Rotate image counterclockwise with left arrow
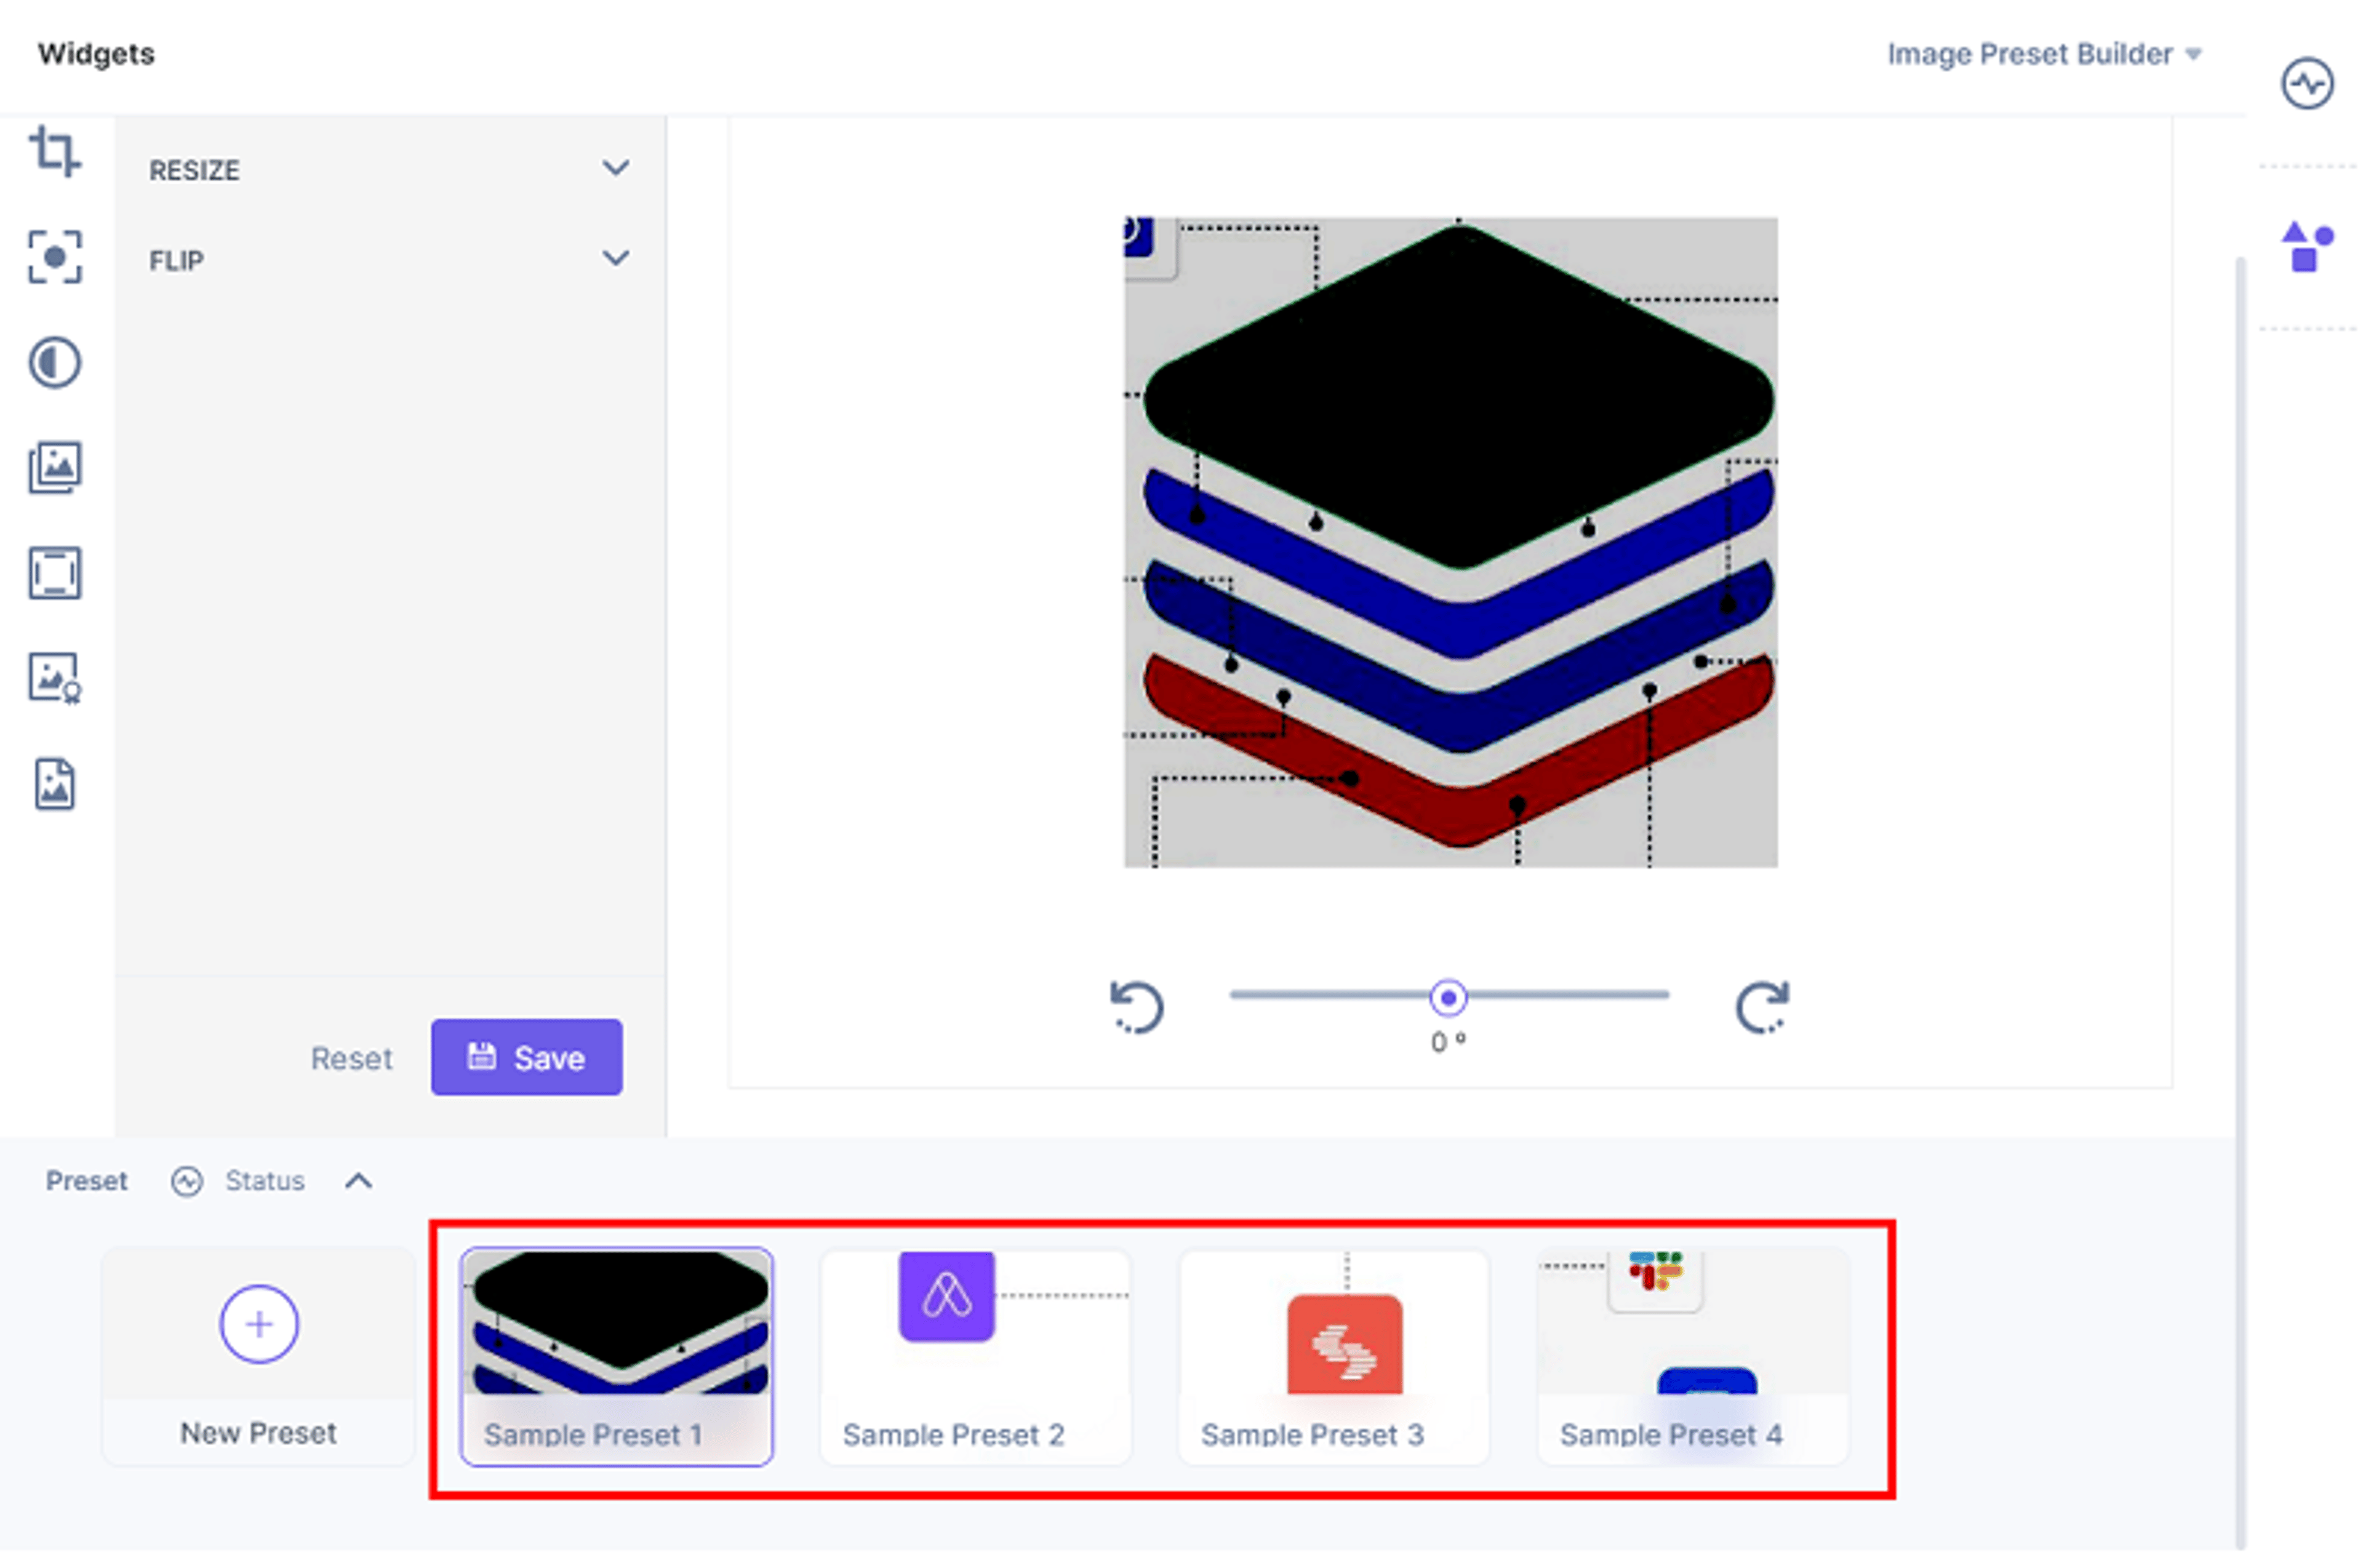 click(1137, 1008)
